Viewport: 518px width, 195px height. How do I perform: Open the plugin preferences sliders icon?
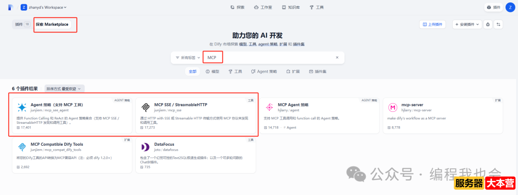[498, 24]
